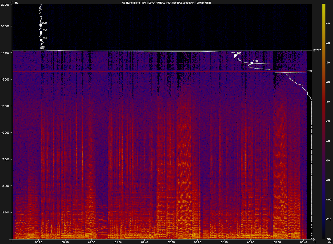333x244 pixels.
Task: Click the '03:00' time axis label
Action: (251, 242)
